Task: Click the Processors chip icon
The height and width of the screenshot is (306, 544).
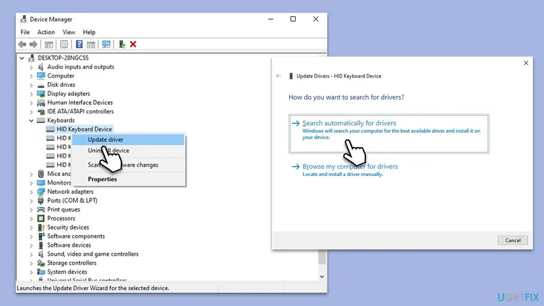Action: tap(41, 219)
